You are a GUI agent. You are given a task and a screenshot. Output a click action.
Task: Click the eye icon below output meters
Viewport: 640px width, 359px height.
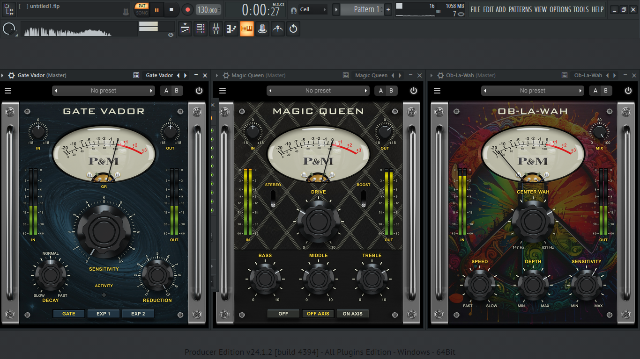(171, 35)
